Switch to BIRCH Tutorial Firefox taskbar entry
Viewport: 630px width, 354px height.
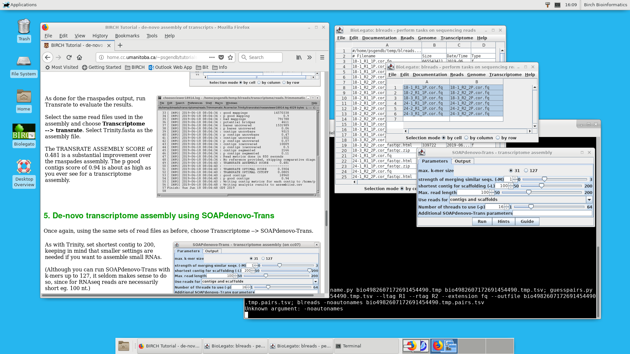coord(169,346)
